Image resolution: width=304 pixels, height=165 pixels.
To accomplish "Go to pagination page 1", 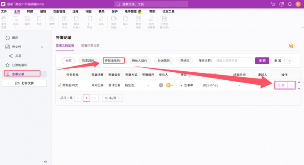I will click(x=86, y=98).
